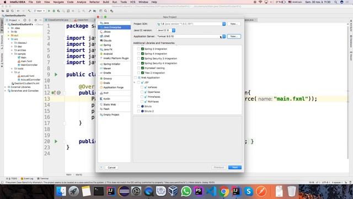Click Cancel in the New Project dialog

[x=111, y=167]
